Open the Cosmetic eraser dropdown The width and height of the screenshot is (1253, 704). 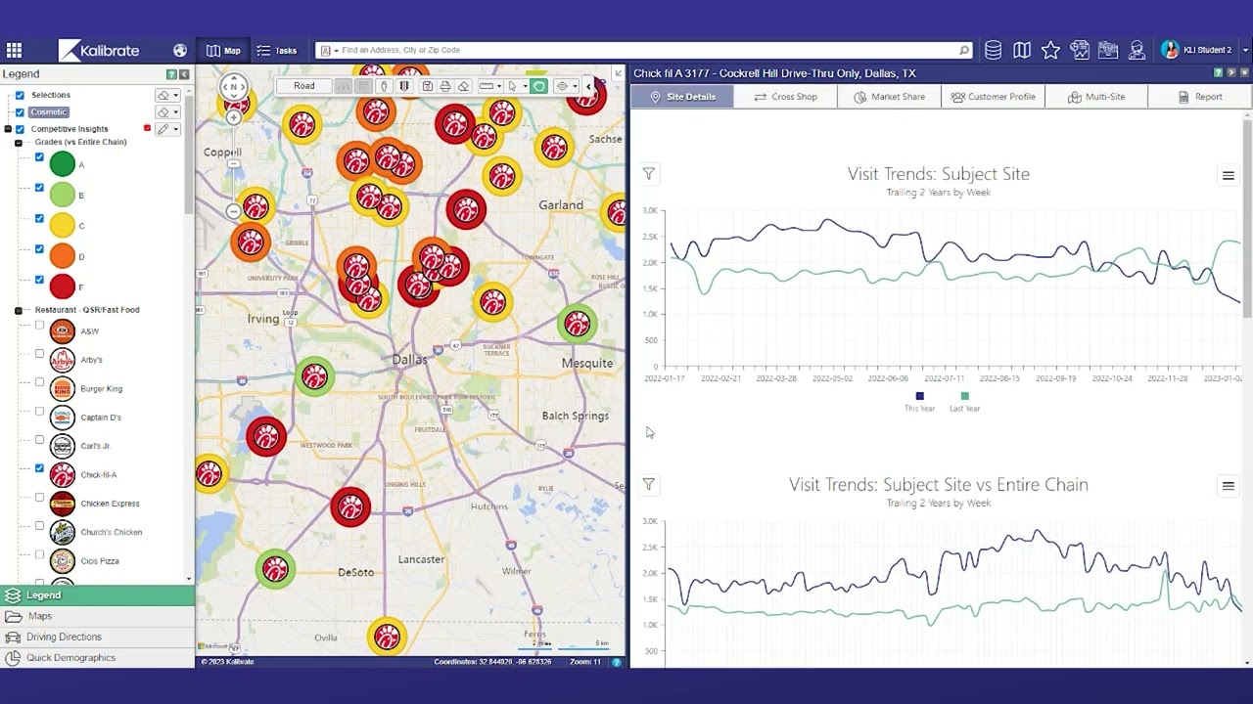(x=175, y=112)
